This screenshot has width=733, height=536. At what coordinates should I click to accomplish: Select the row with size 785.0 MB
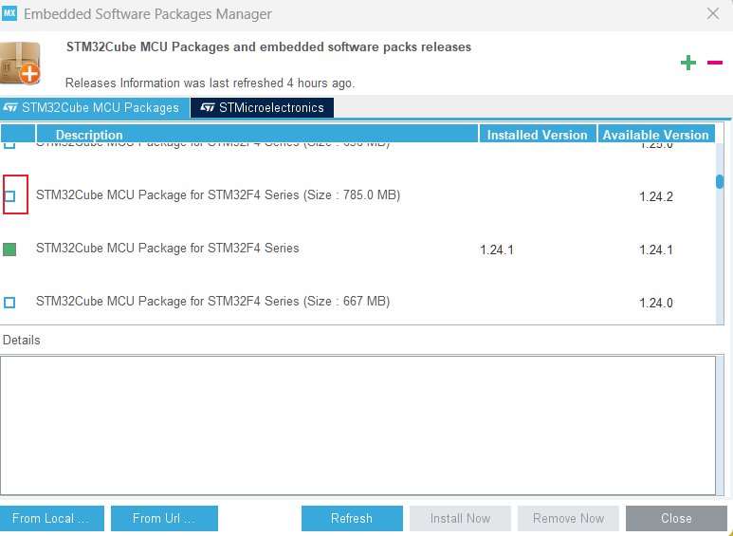coord(357,195)
